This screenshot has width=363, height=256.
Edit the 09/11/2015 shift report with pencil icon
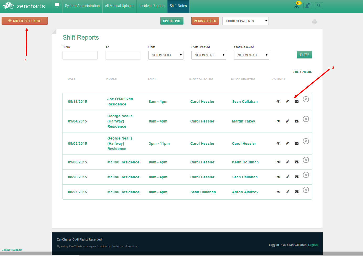click(287, 102)
